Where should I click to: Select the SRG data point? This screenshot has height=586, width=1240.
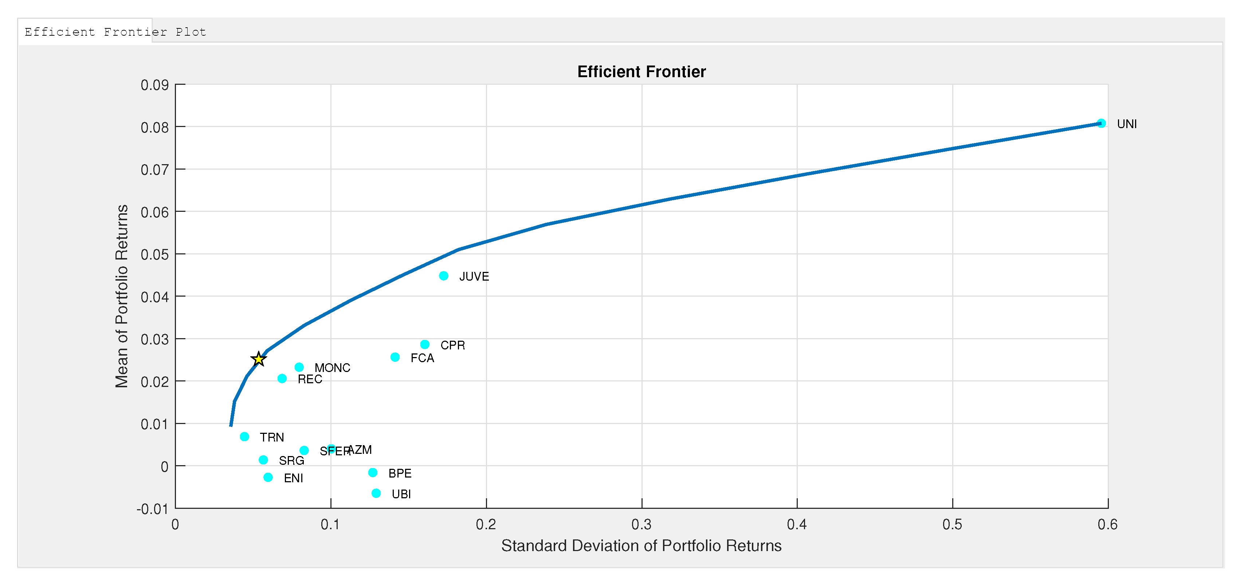click(x=263, y=460)
